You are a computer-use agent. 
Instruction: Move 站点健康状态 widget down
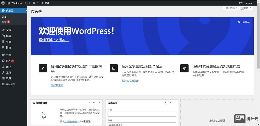pyautogui.click(x=94, y=103)
